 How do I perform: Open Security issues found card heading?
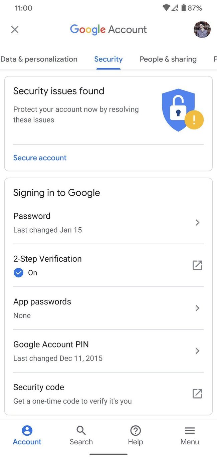click(59, 91)
